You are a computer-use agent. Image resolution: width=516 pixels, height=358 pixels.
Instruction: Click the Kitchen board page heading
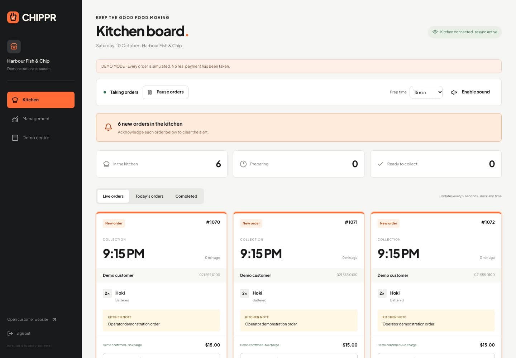(142, 31)
